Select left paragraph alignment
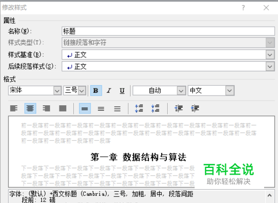 pyautogui.click(x=14, y=108)
